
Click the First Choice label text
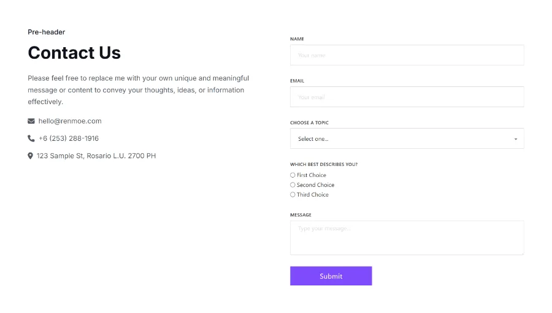pos(312,175)
